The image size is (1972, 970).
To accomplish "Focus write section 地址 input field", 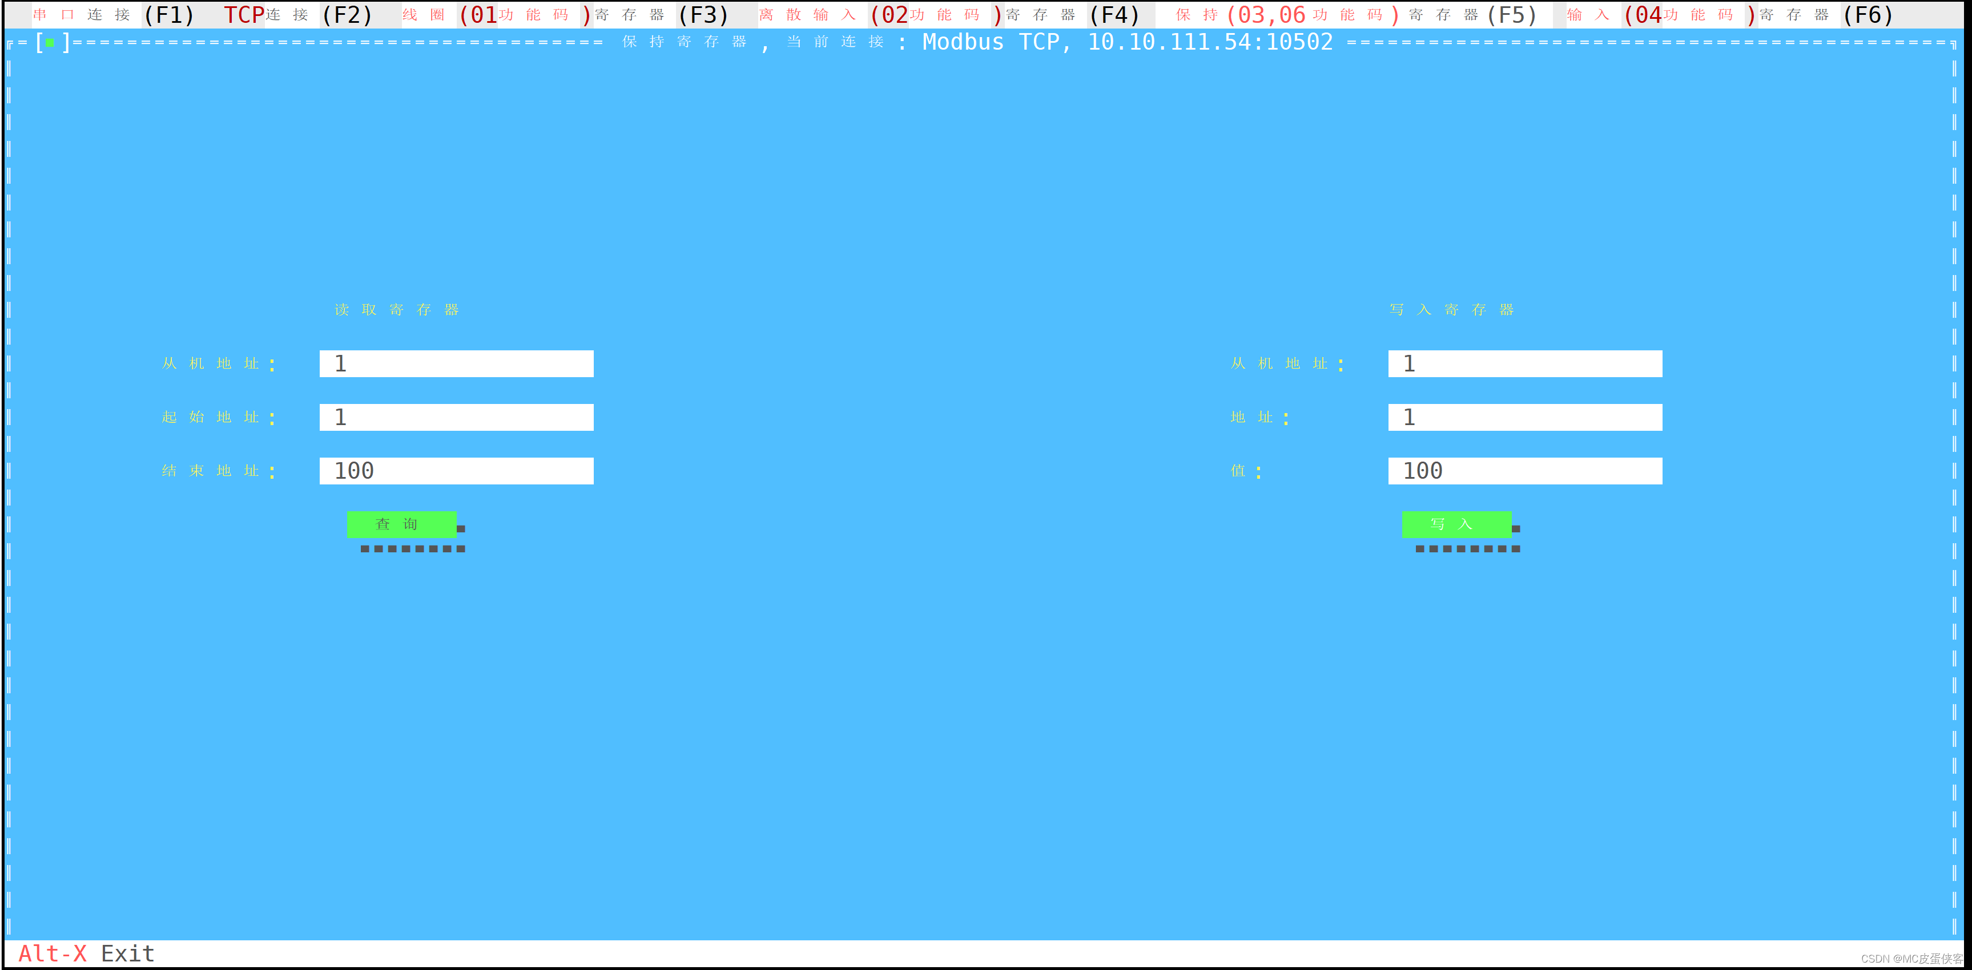I will 1524,417.
